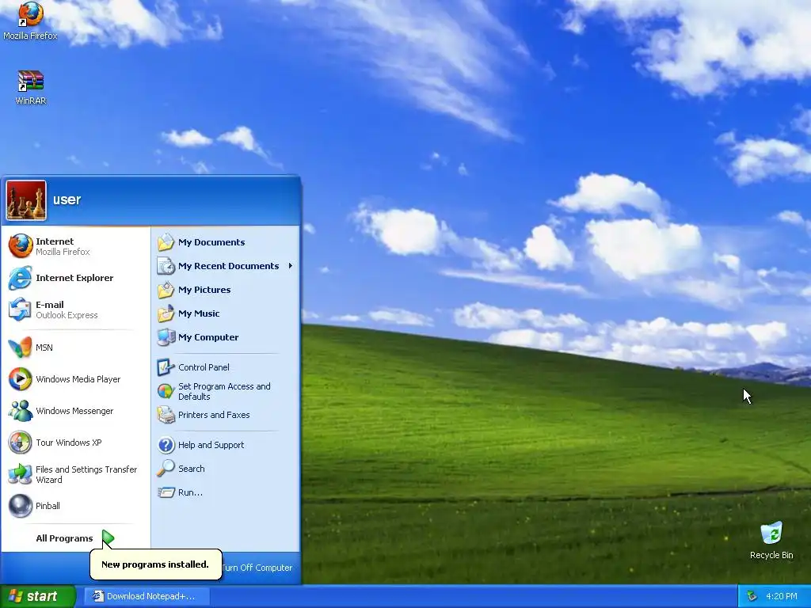
Task: Open Control Panel
Action: point(226,367)
